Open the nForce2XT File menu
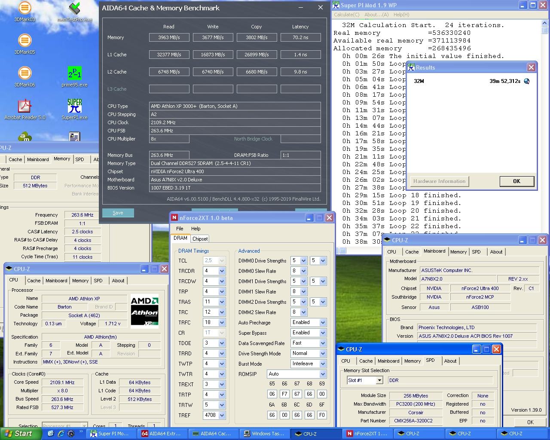 tap(180, 229)
